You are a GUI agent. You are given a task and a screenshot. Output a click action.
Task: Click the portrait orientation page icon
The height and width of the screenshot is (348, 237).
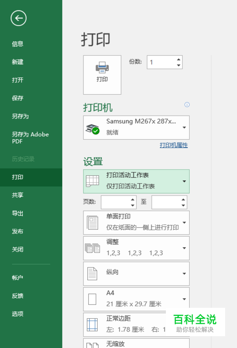click(92, 274)
